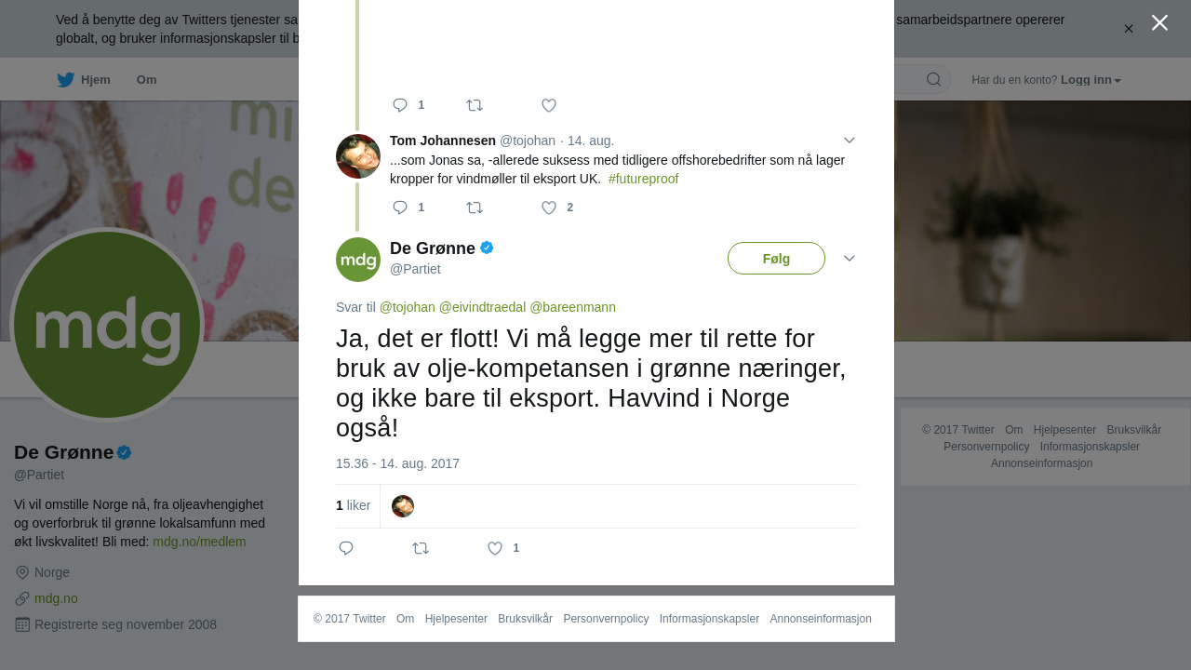
Task: Reply to De Grønne's main tweet
Action: click(x=346, y=548)
